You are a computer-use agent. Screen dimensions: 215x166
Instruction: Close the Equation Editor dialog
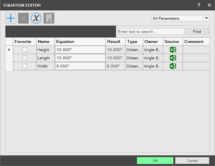coord(209,5)
